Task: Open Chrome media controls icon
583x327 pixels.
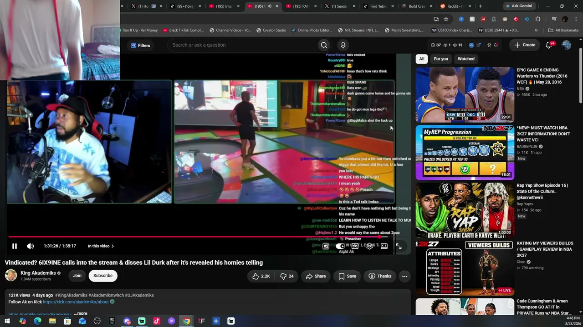Action: (x=554, y=19)
